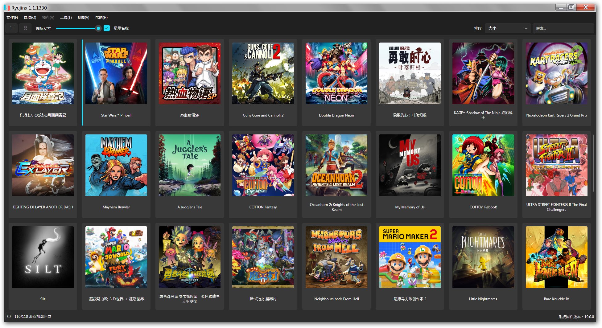
Task: Open the 排序 sort dropdown
Action: pos(508,28)
